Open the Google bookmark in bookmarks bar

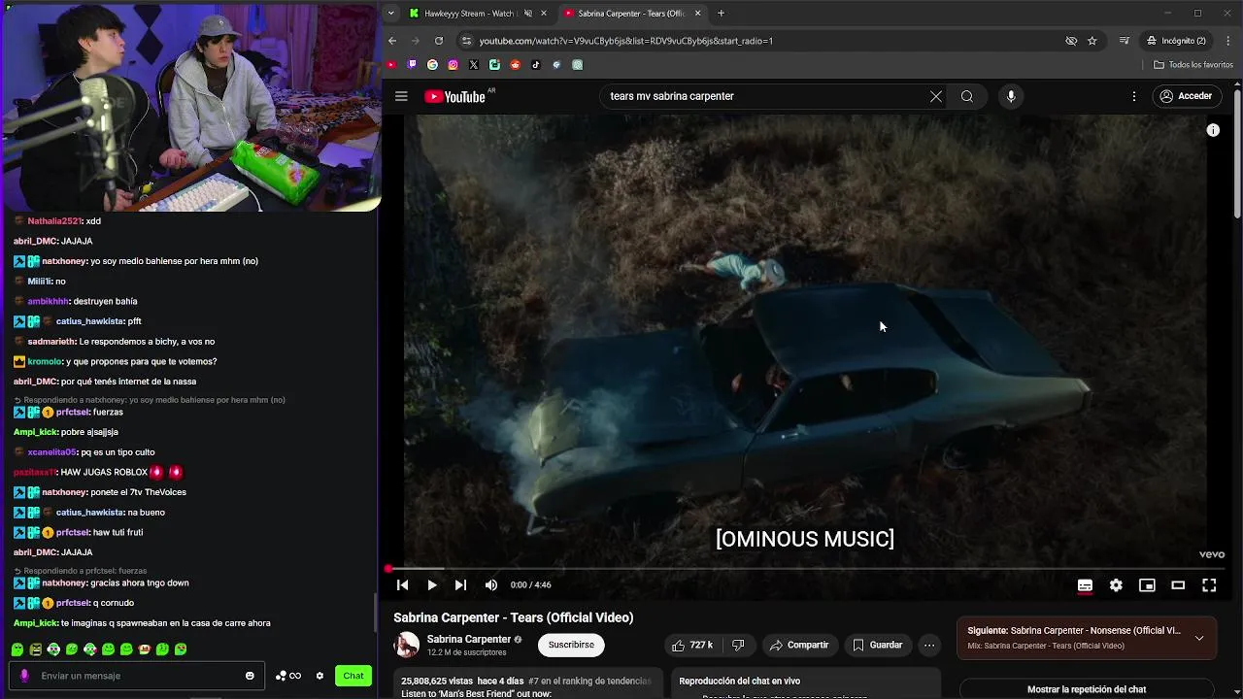tap(432, 65)
